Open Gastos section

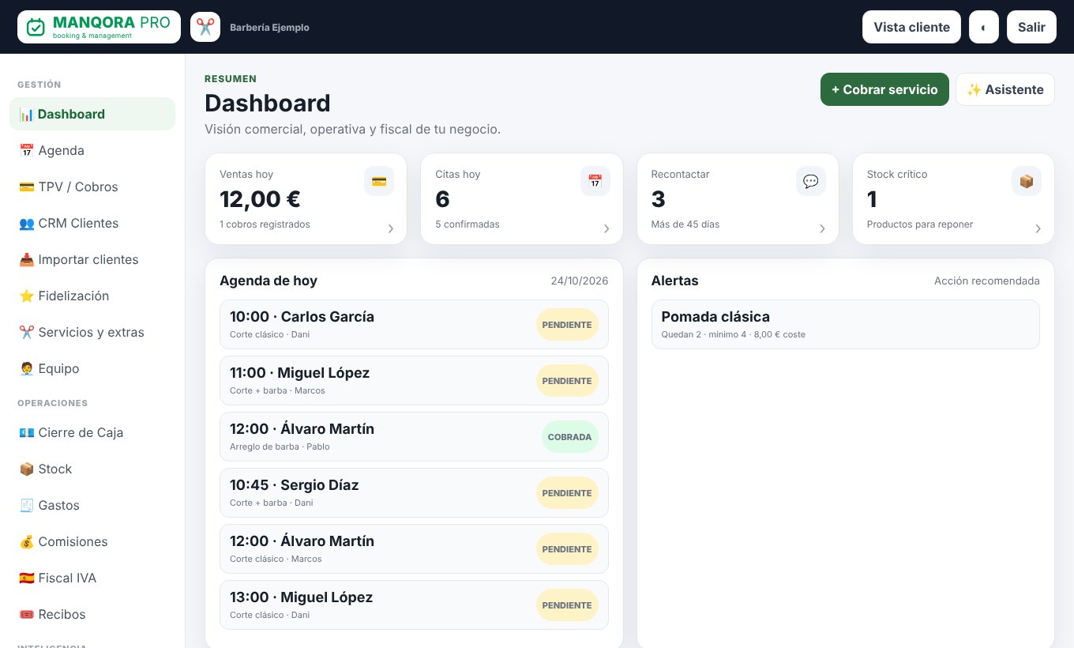pyautogui.click(x=92, y=505)
